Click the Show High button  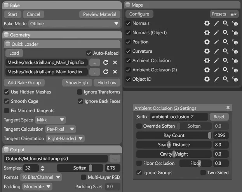(77, 83)
